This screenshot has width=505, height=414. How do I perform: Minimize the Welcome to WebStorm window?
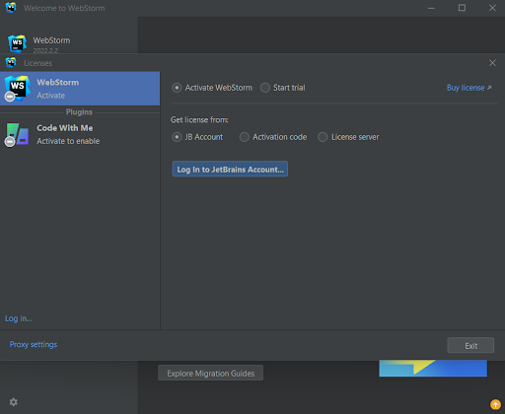click(x=431, y=8)
